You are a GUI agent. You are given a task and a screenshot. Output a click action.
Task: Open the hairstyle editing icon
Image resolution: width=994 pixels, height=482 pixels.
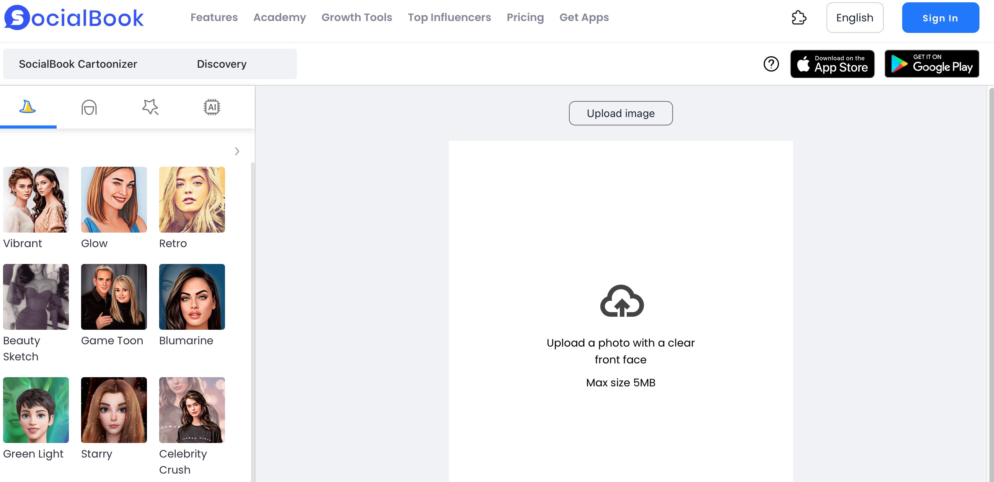[x=89, y=107]
